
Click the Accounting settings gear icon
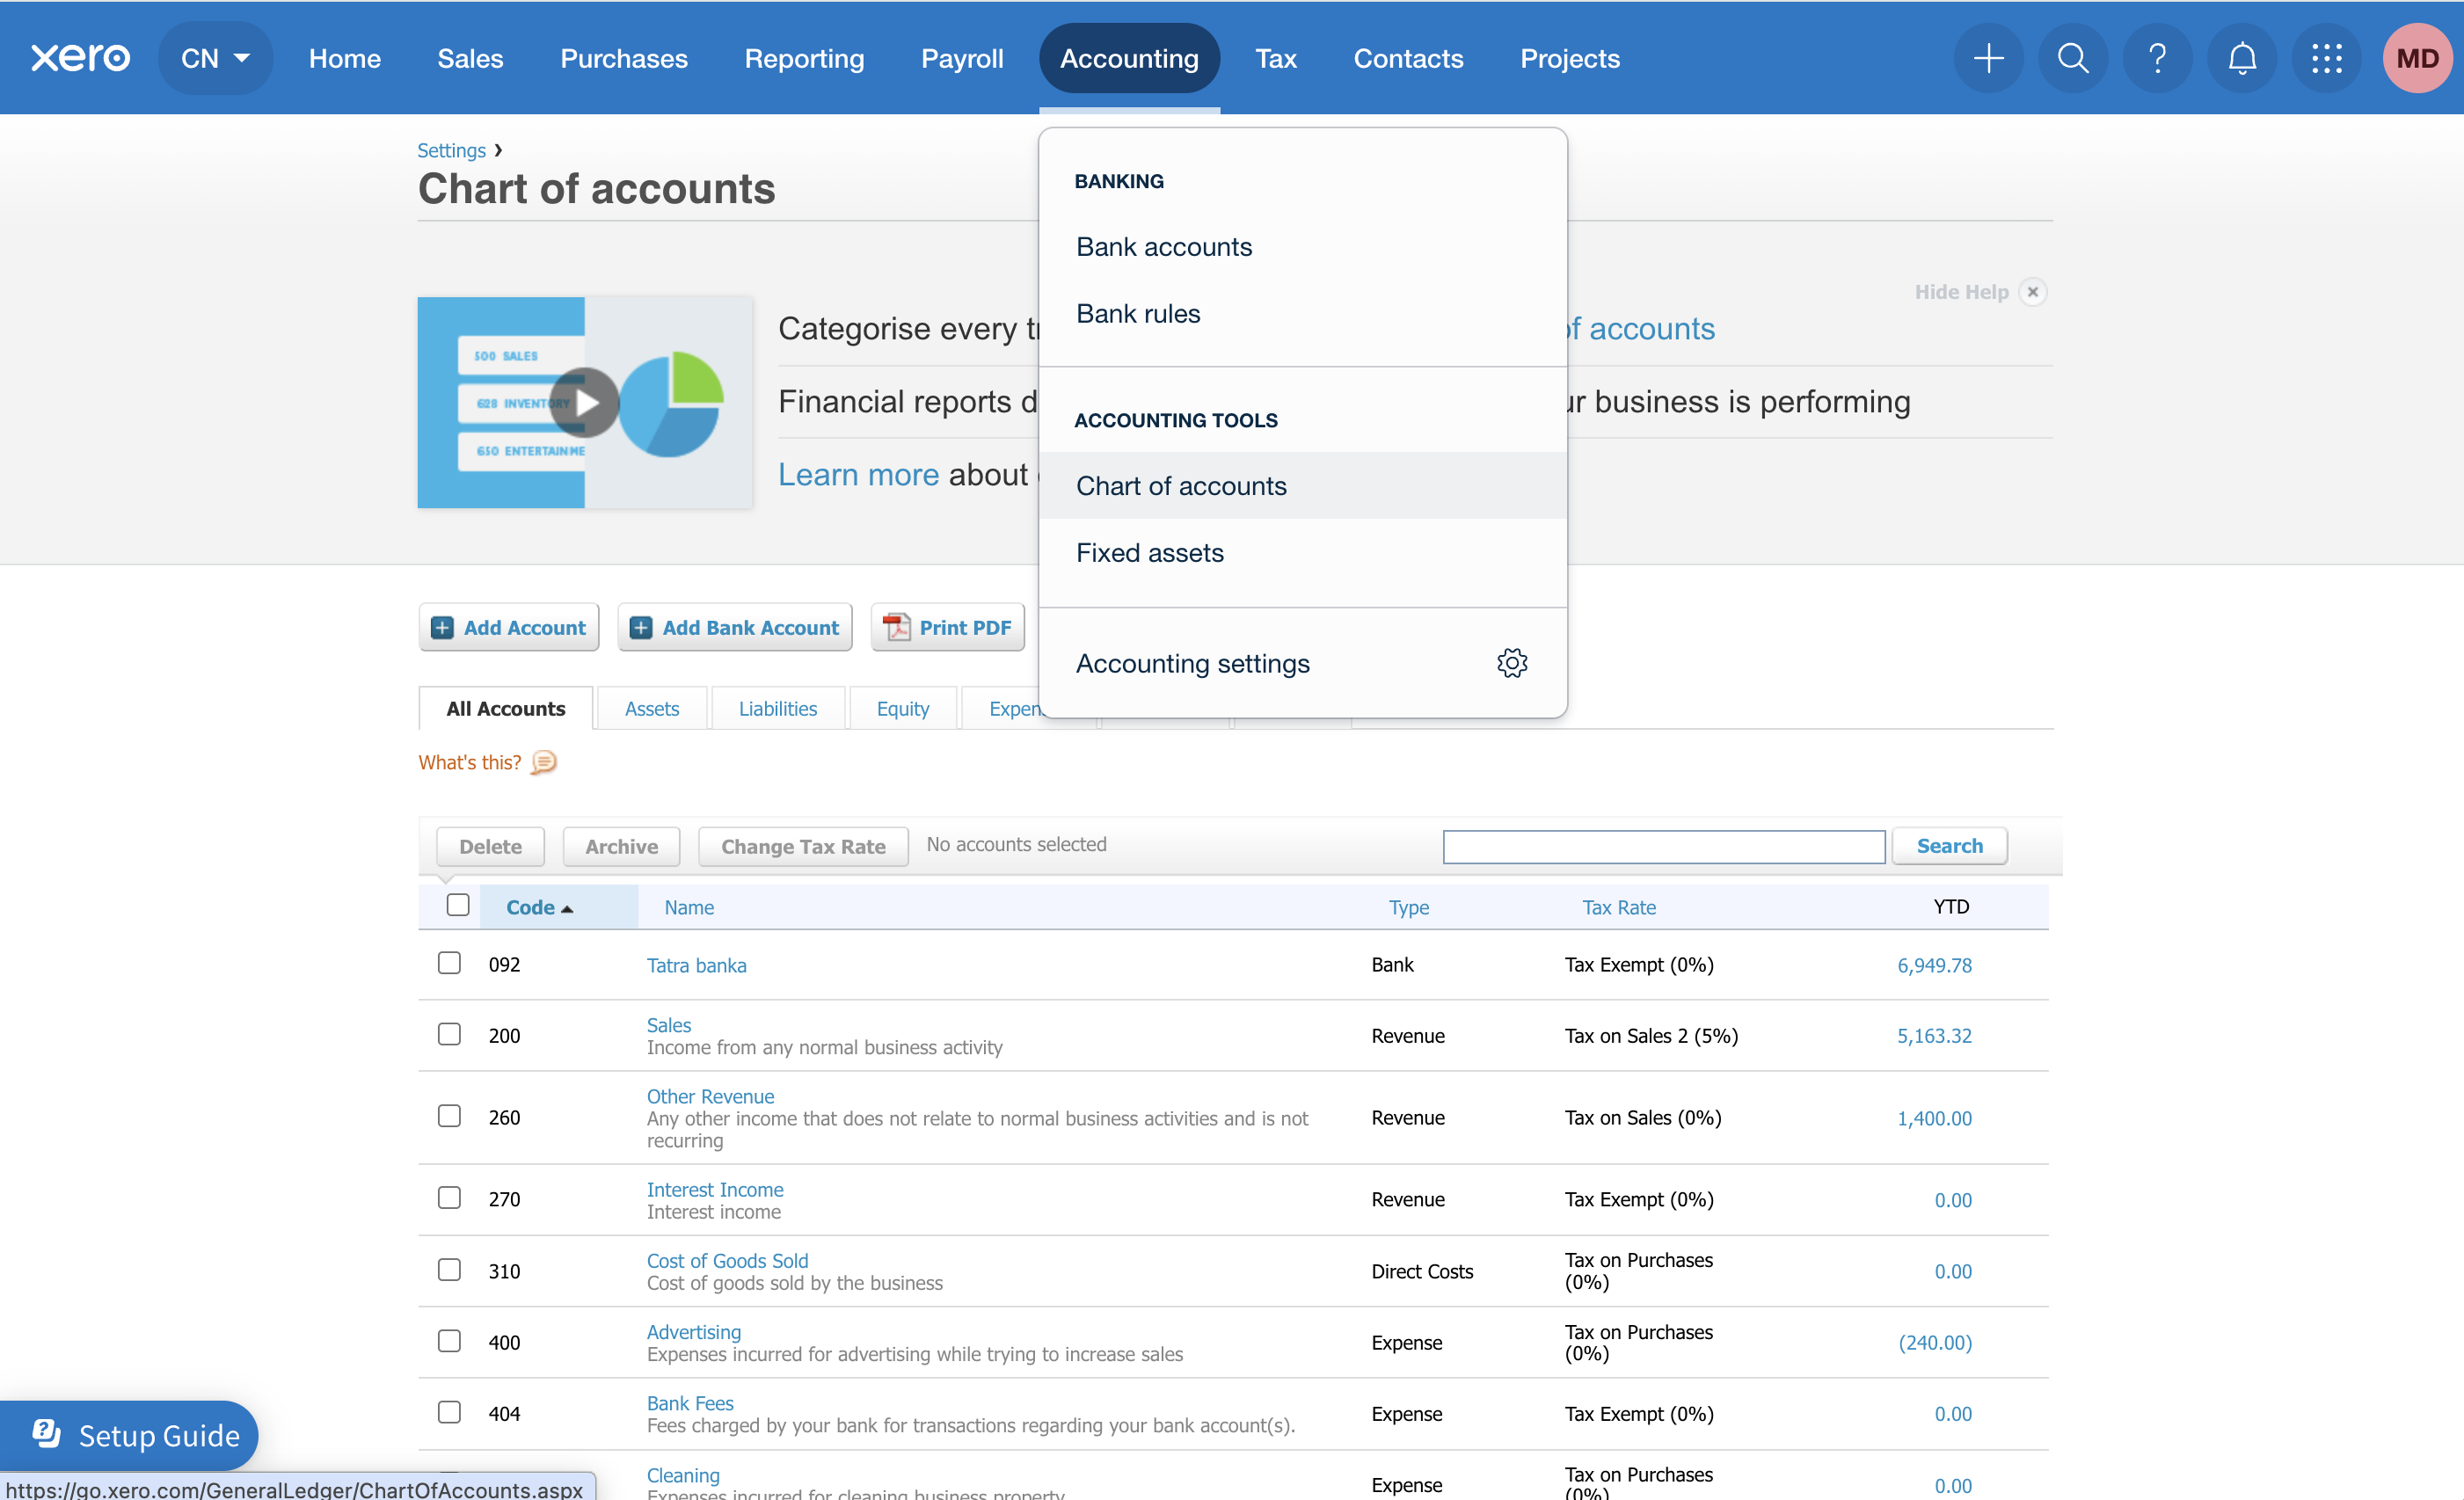coord(1512,662)
